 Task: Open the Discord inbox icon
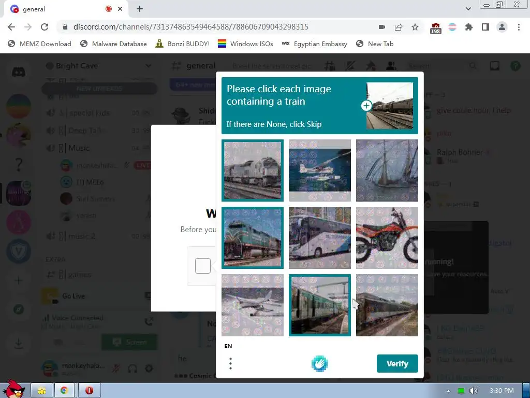click(495, 66)
